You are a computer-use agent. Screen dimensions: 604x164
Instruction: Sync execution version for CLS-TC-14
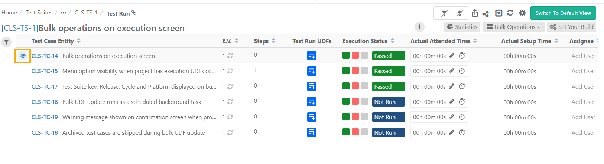pyautogui.click(x=230, y=56)
